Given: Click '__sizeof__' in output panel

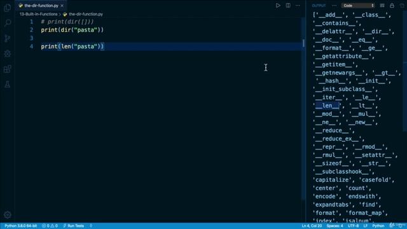Looking at the screenshot, I should (332, 163).
